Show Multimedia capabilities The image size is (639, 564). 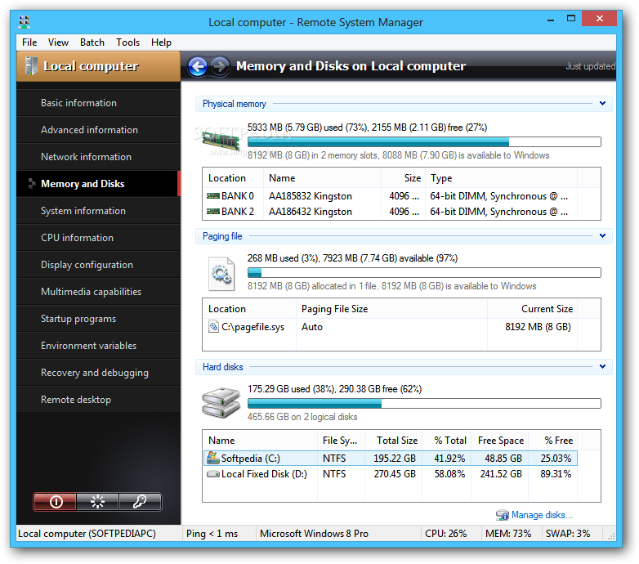[x=98, y=291]
